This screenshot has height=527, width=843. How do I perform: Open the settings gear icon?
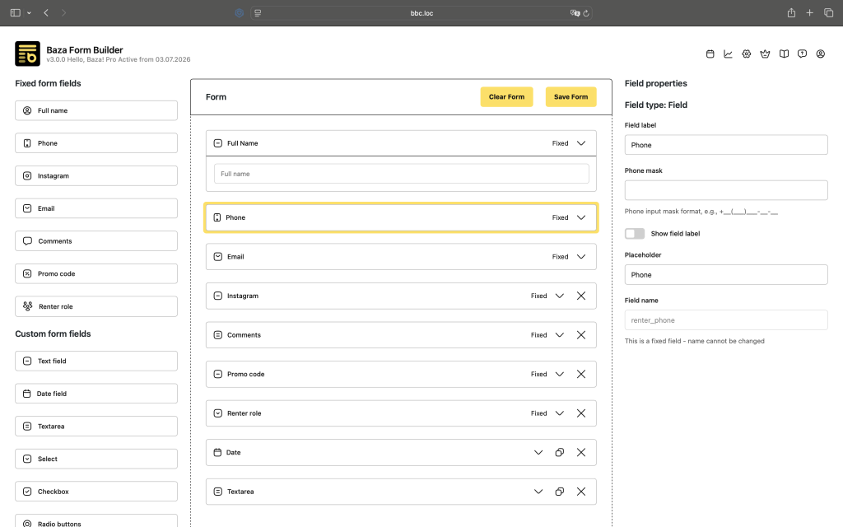coord(746,54)
